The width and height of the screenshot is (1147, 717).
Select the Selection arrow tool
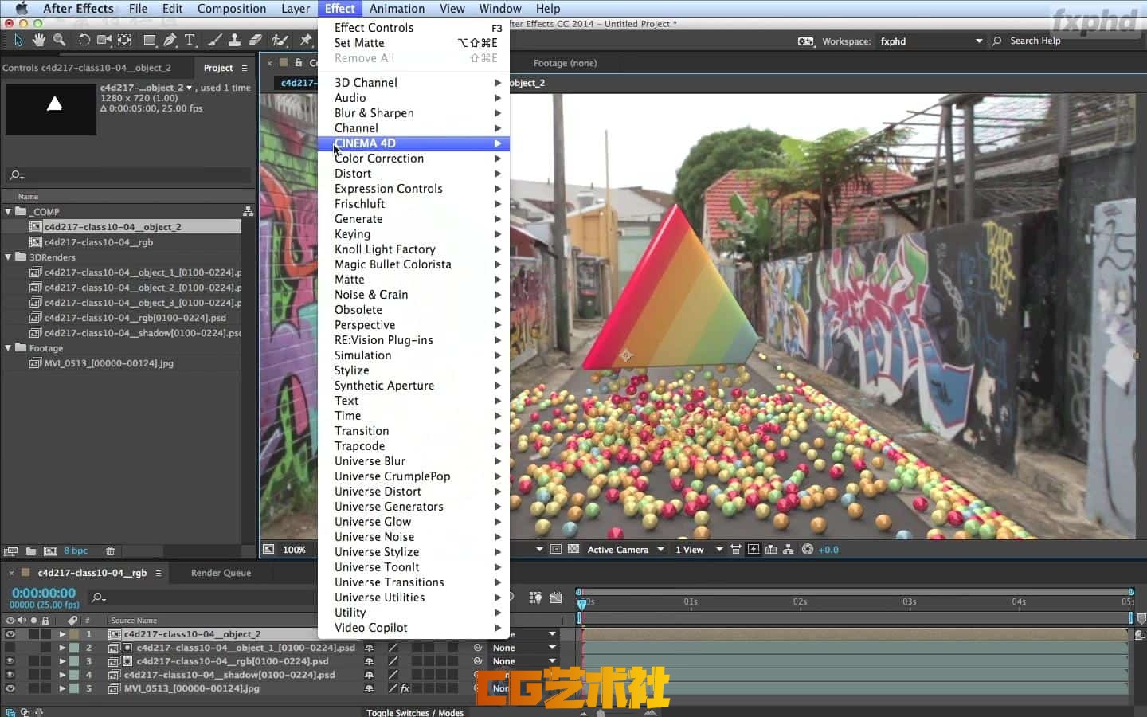[18, 40]
